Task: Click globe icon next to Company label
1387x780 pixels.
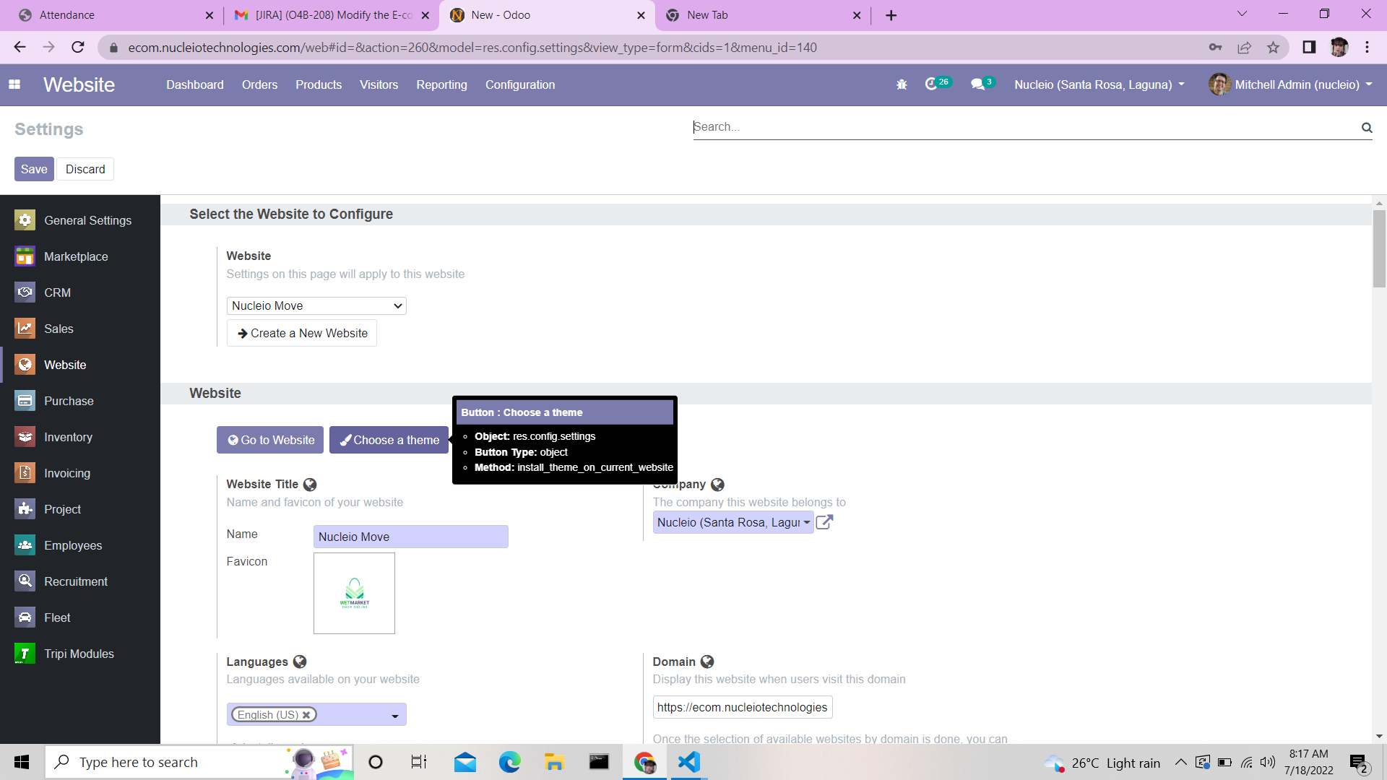Action: pyautogui.click(x=717, y=485)
